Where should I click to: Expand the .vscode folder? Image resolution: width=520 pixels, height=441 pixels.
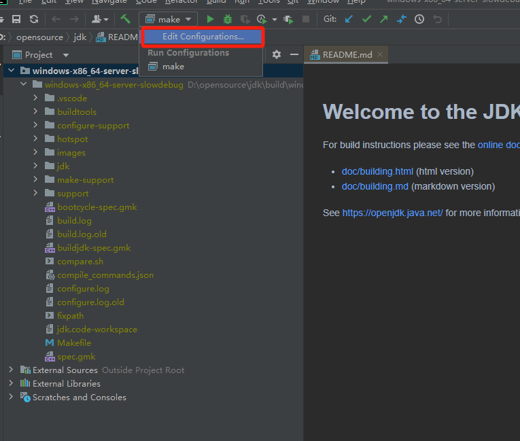35,98
